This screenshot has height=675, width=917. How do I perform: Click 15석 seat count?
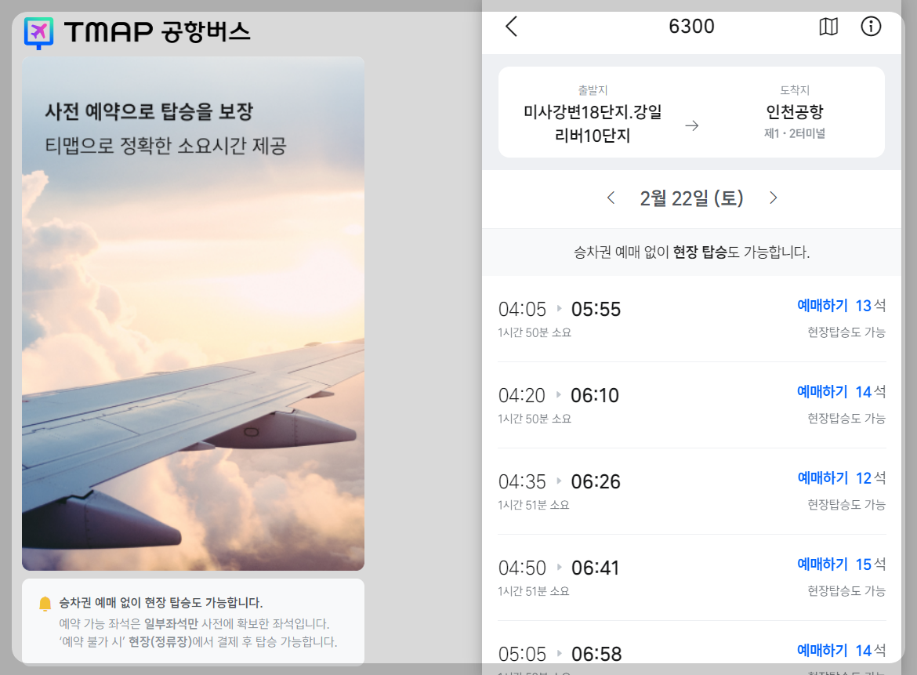click(x=871, y=564)
